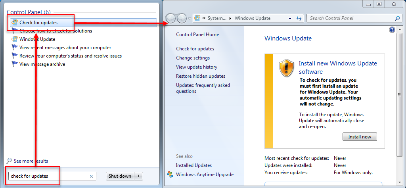406x188 pixels.
Task: Open "Review your computer's status and resolve issues"
Action: pos(71,56)
